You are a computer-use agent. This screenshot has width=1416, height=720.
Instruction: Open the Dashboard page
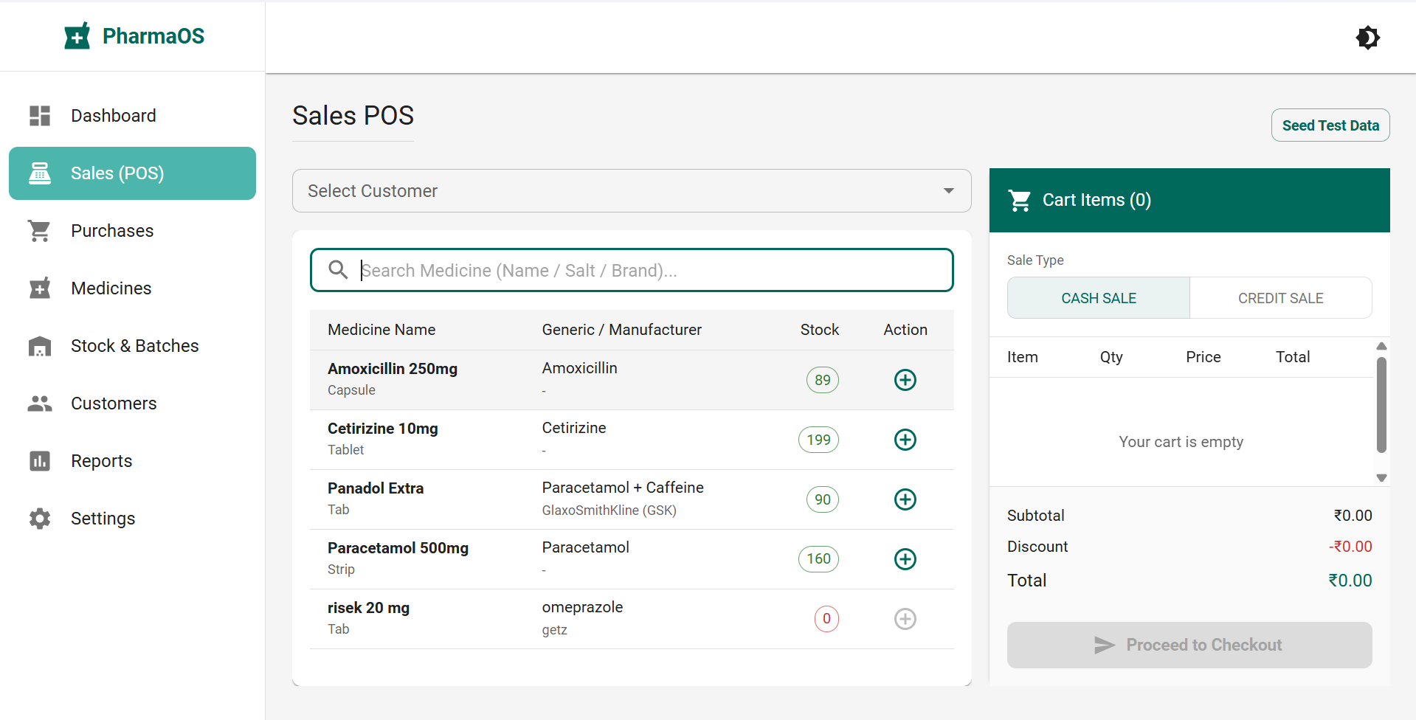click(x=113, y=116)
